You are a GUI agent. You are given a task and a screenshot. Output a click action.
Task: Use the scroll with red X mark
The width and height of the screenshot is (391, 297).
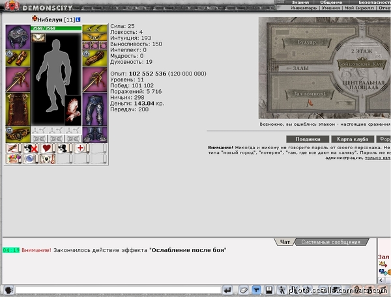tap(31, 148)
